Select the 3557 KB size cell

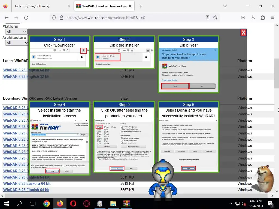[x=127, y=190]
